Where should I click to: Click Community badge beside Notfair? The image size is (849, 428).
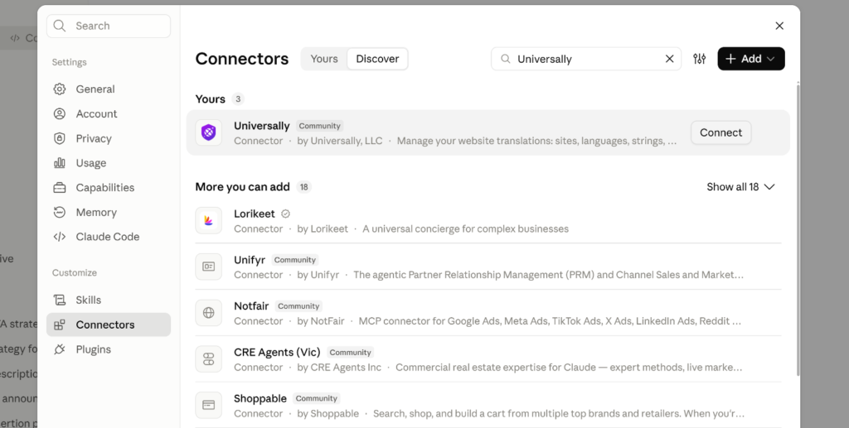coord(298,305)
